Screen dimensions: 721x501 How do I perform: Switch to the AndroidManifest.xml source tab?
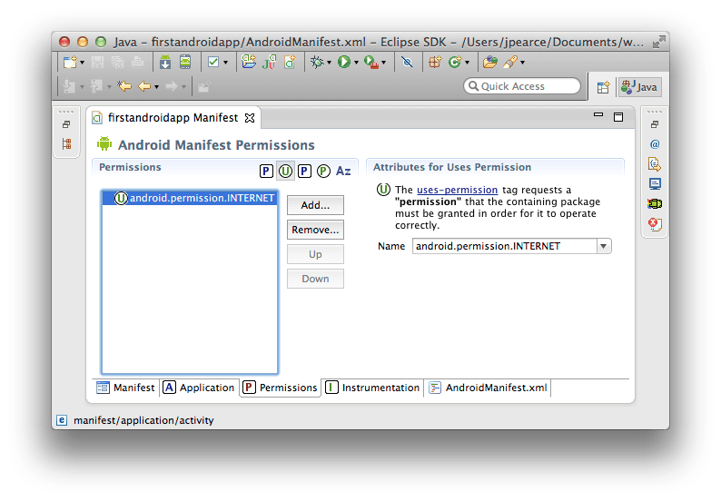(x=488, y=388)
